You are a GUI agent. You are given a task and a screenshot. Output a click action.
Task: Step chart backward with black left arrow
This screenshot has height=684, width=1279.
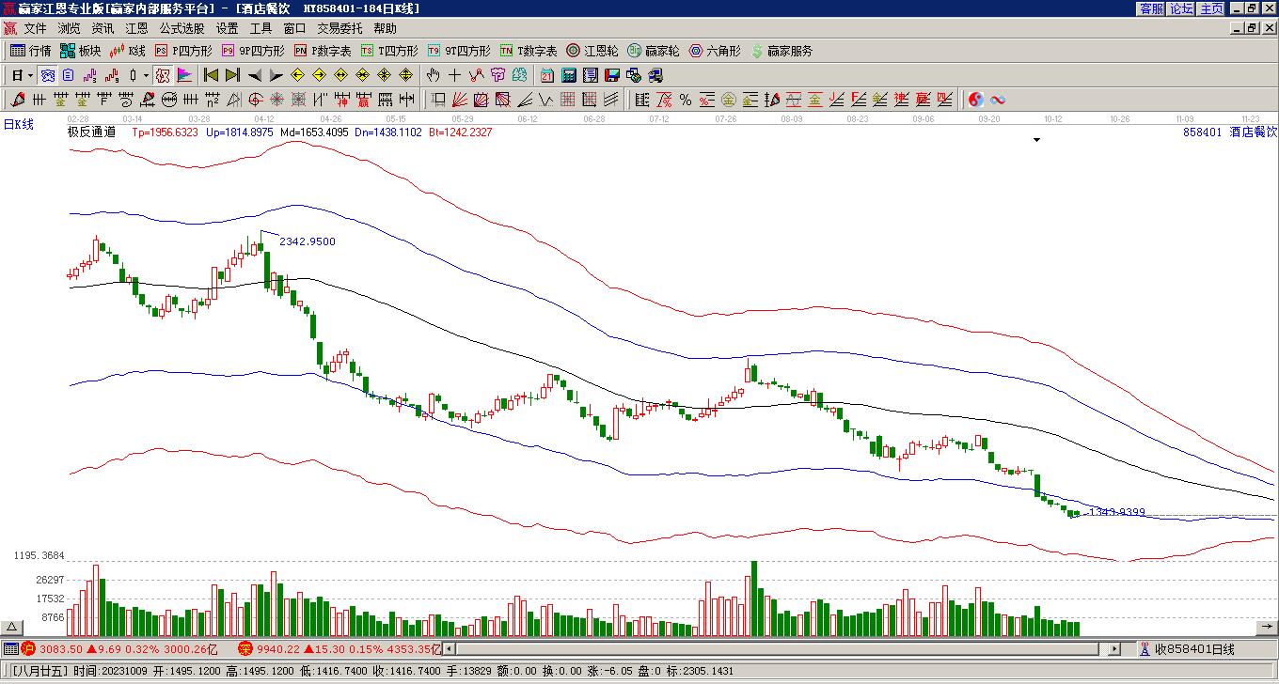click(255, 75)
